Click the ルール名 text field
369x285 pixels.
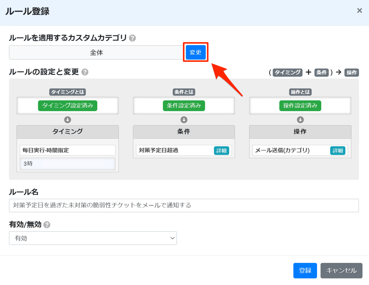(x=184, y=205)
